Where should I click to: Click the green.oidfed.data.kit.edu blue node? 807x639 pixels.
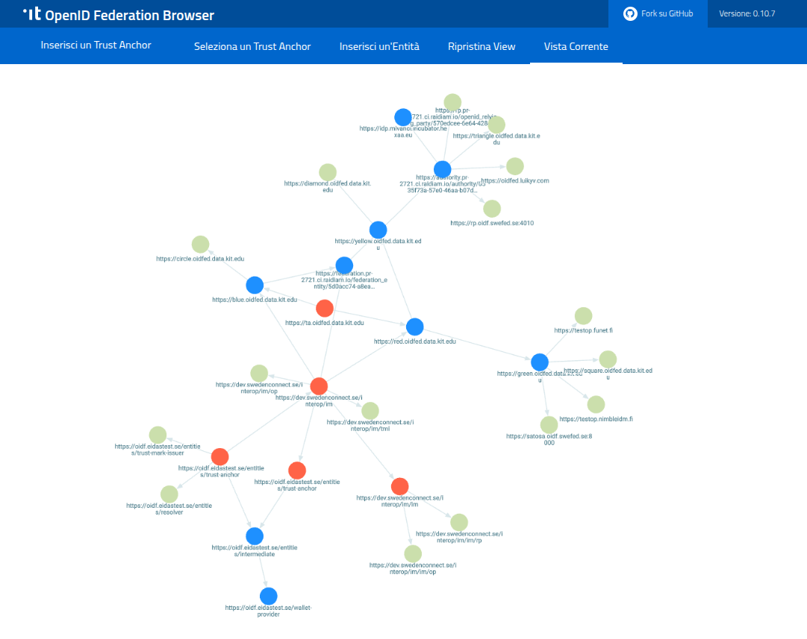pyautogui.click(x=540, y=362)
